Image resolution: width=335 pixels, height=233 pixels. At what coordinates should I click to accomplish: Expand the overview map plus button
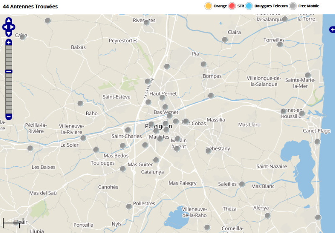tap(332, 29)
